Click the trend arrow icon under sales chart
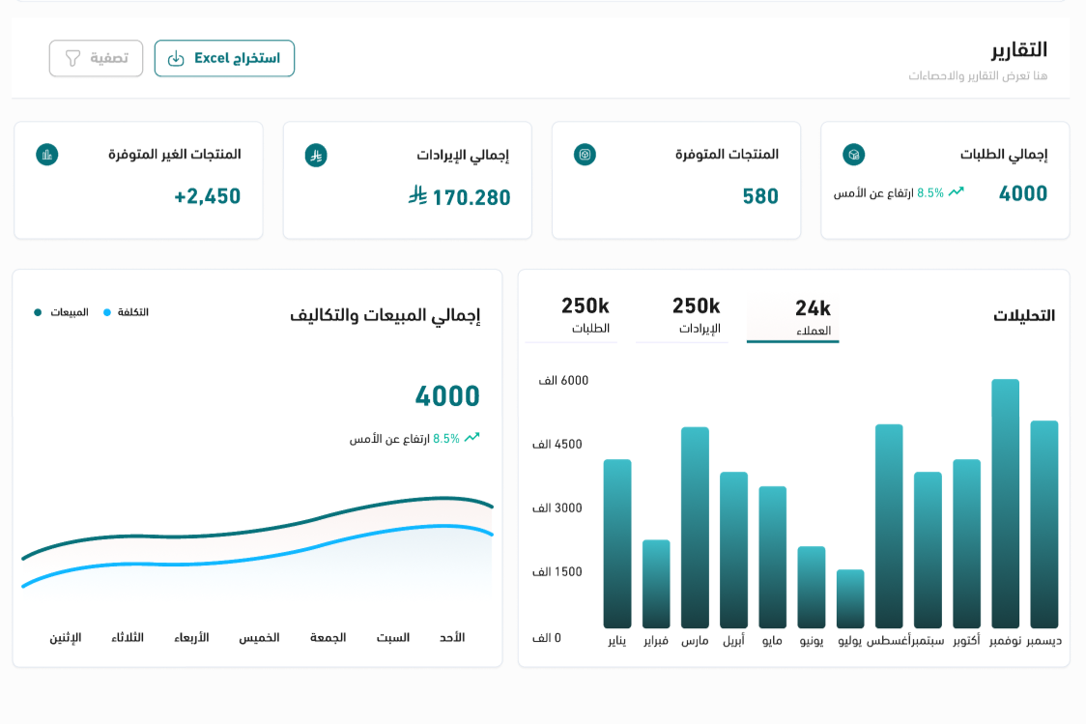This screenshot has width=1086, height=724. pyautogui.click(x=472, y=438)
